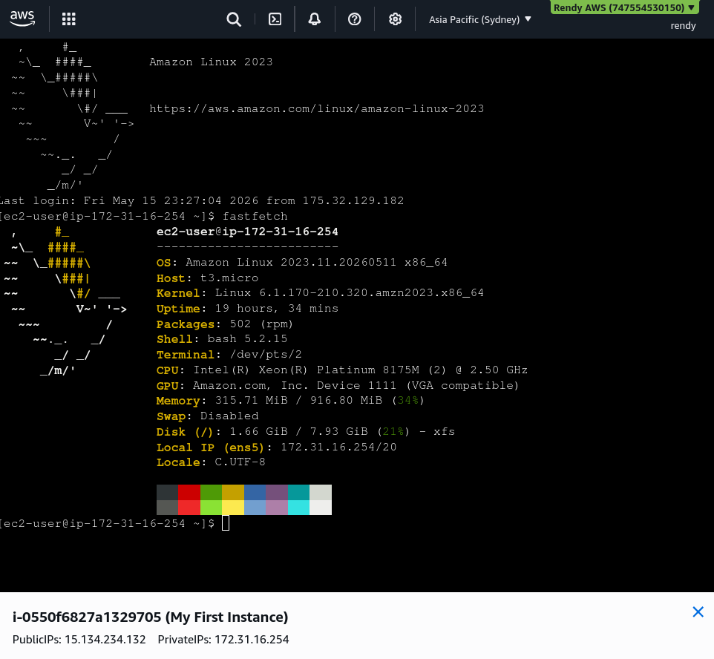Click the GPU Amazon.com Device 1111 line
The width and height of the screenshot is (714, 659).
338,385
